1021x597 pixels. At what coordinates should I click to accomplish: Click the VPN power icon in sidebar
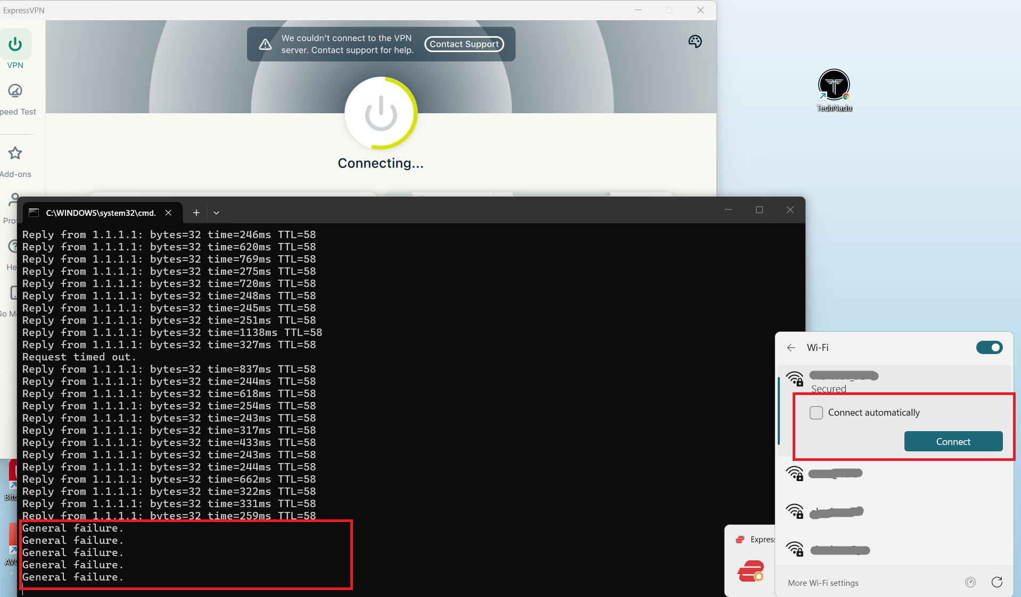point(15,45)
